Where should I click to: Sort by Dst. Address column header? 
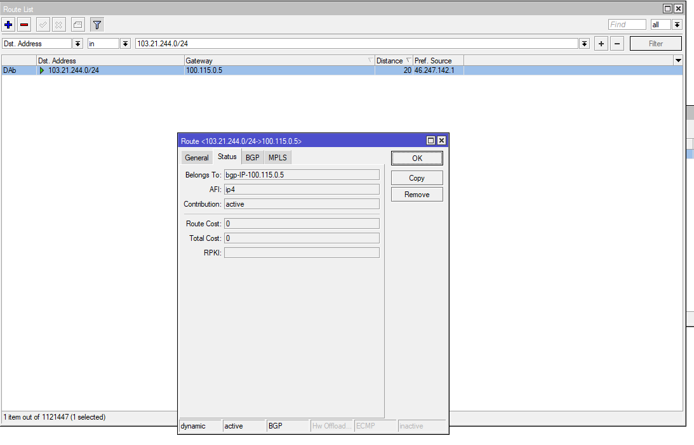[x=110, y=61]
